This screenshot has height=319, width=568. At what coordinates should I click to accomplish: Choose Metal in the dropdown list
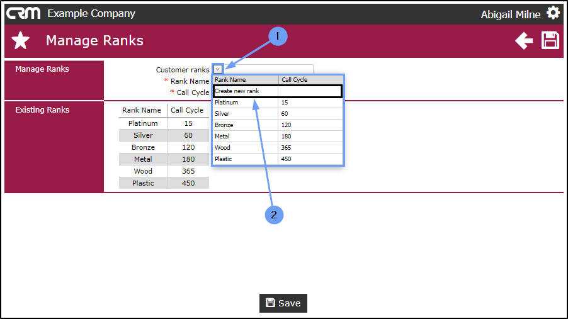click(278, 136)
